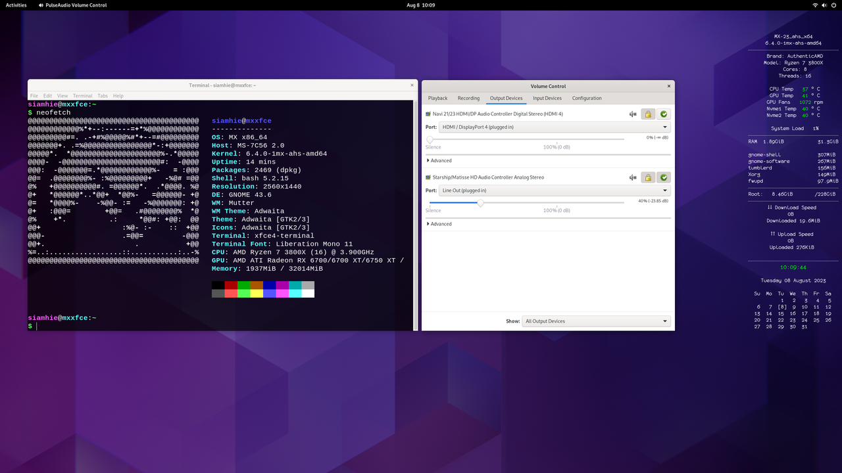The height and width of the screenshot is (473, 842).
Task: Open the terminal View menu
Action: [62, 96]
